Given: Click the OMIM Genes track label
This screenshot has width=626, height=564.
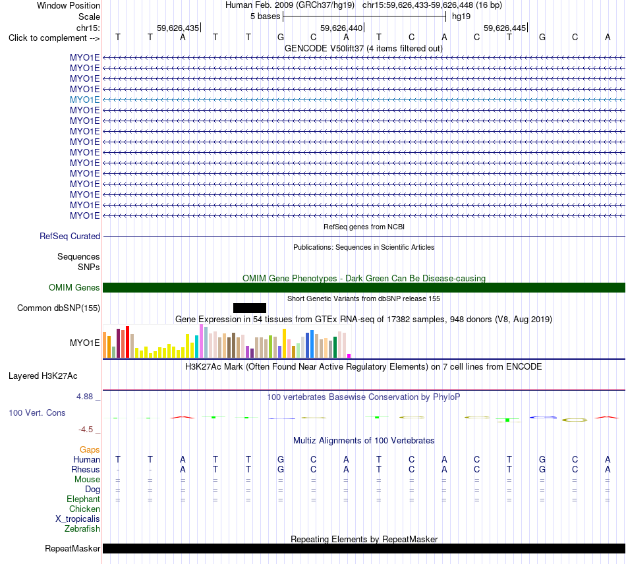Looking at the screenshot, I should tap(74, 287).
